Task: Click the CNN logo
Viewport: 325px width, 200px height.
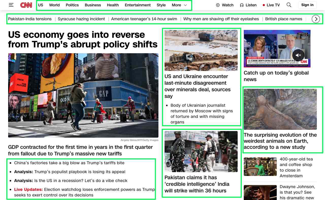Action: click(x=26, y=5)
